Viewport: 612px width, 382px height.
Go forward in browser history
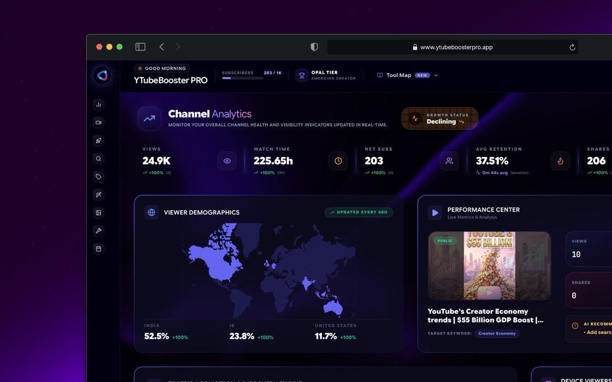(178, 47)
